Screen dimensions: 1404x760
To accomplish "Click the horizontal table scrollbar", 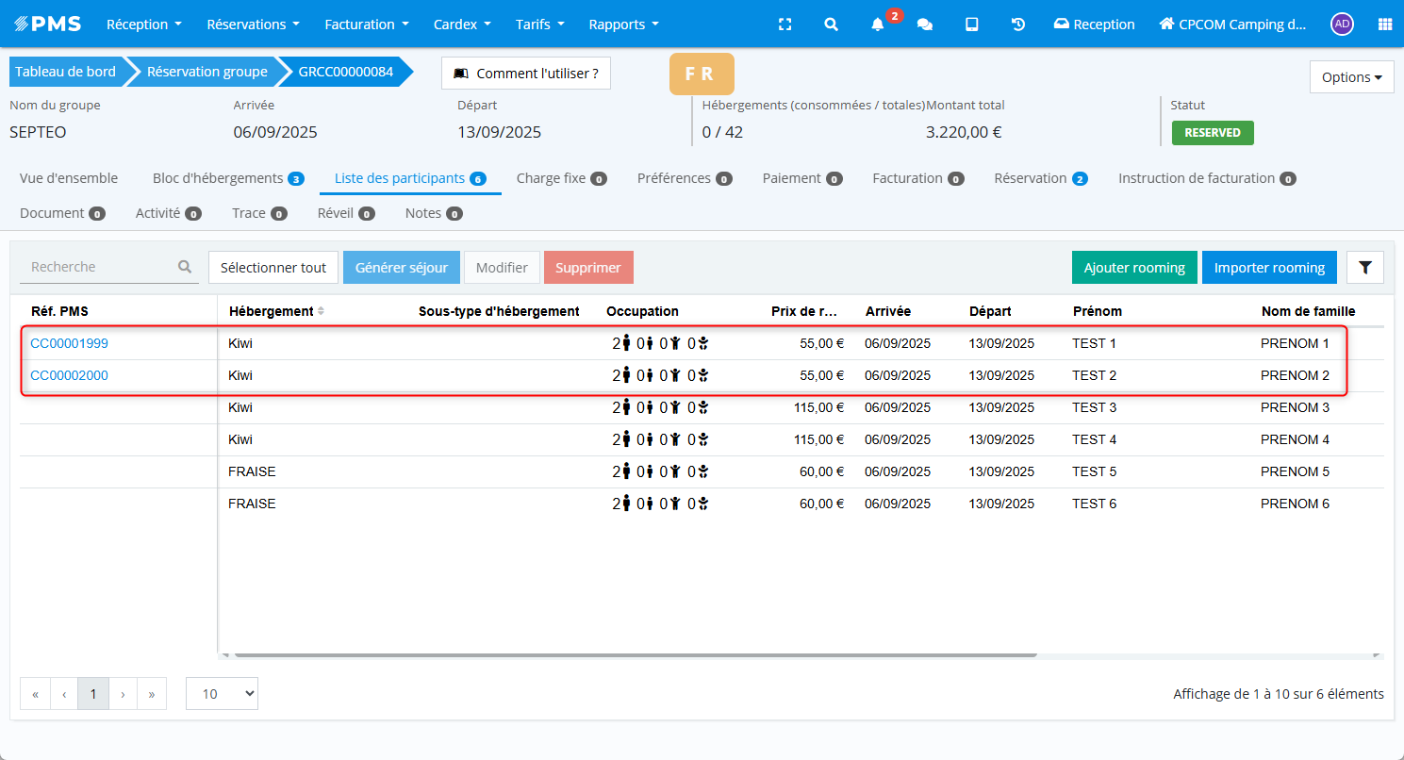I will click(x=635, y=653).
